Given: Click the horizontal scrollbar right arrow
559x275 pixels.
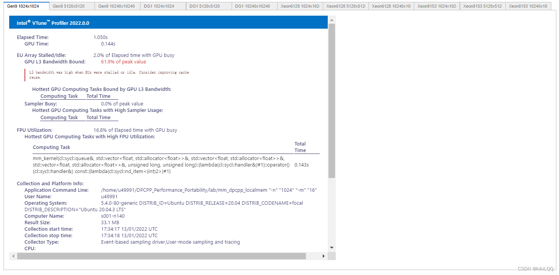Looking at the screenshot, I should [324, 256].
